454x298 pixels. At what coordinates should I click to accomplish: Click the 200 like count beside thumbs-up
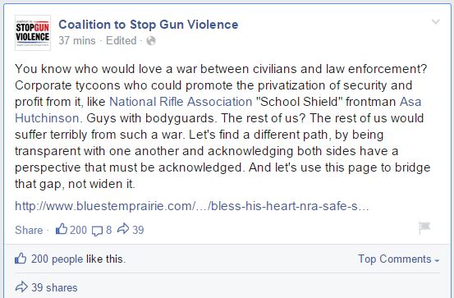78,230
